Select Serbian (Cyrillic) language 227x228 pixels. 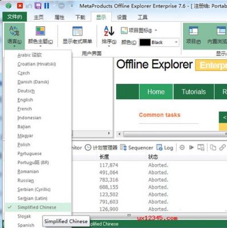[38, 189]
